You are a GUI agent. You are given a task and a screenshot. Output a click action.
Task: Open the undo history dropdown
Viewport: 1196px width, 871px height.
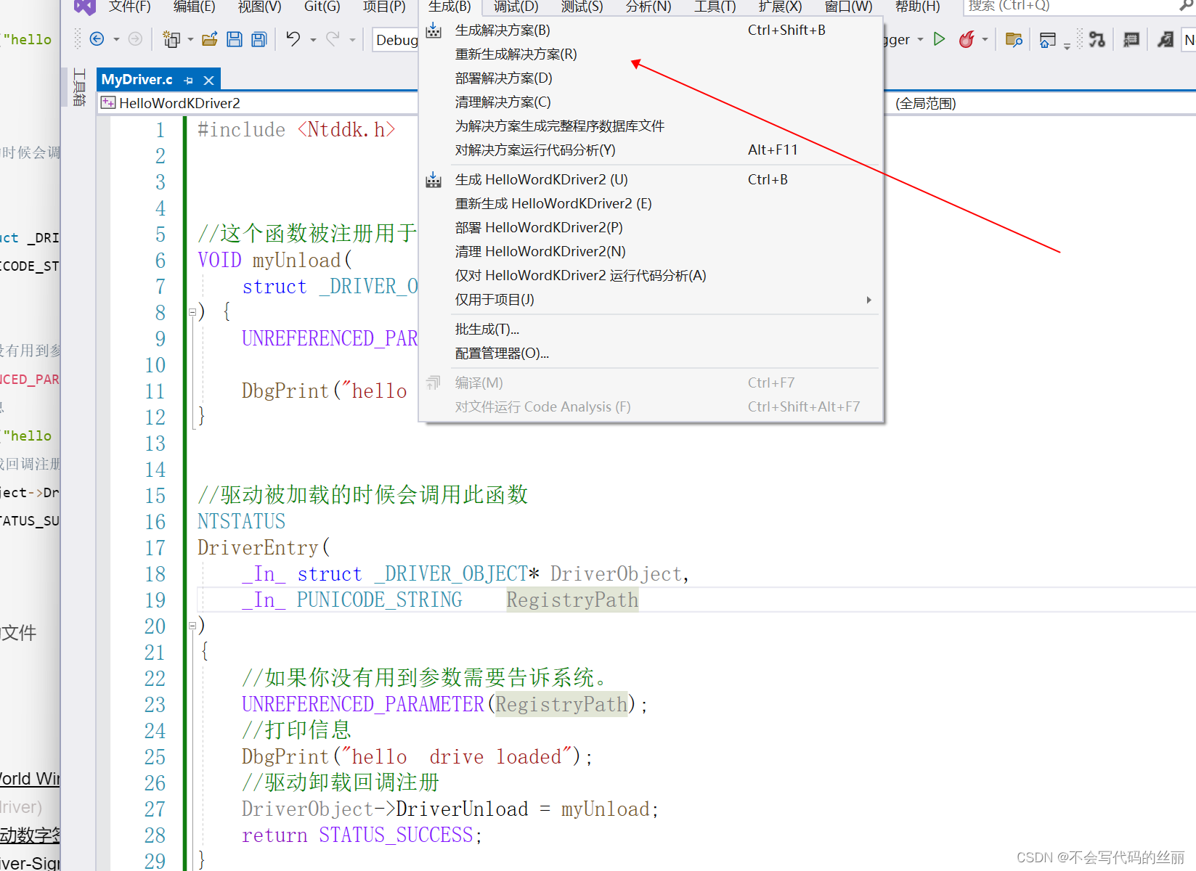click(x=314, y=40)
